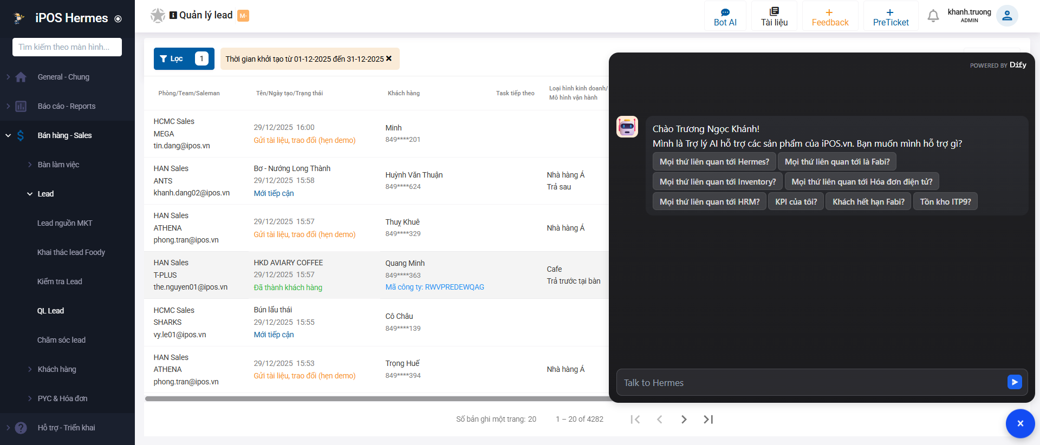Click the Khách hàng column header

coord(404,93)
